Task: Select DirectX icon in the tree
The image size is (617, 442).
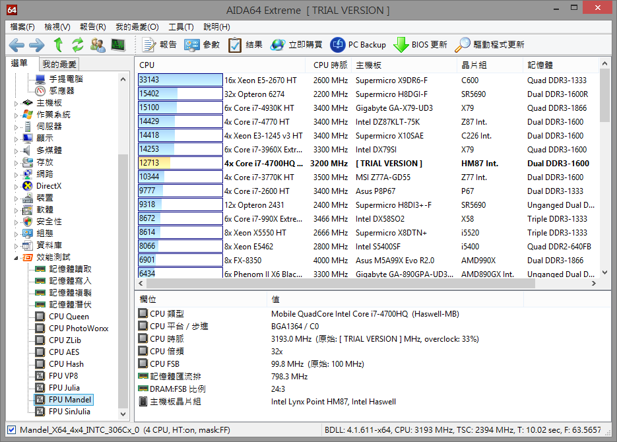Action: click(28, 186)
